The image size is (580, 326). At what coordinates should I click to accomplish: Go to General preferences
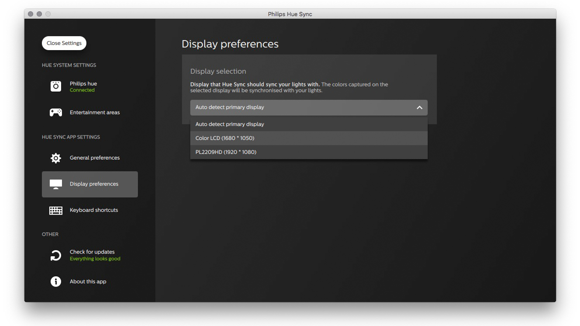click(90, 158)
